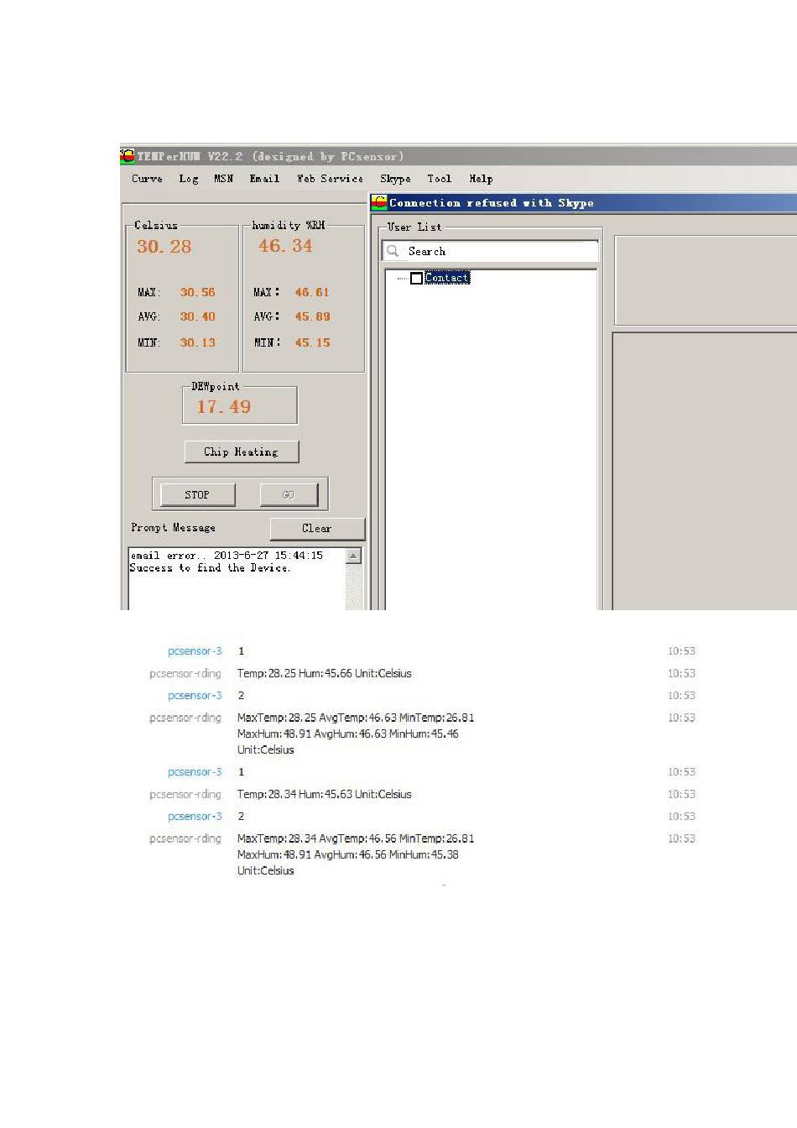Image resolution: width=797 pixels, height=1128 pixels.
Task: Click the 'email error.. 2013-6-27 15:44:15' message line
Action: coord(227,555)
